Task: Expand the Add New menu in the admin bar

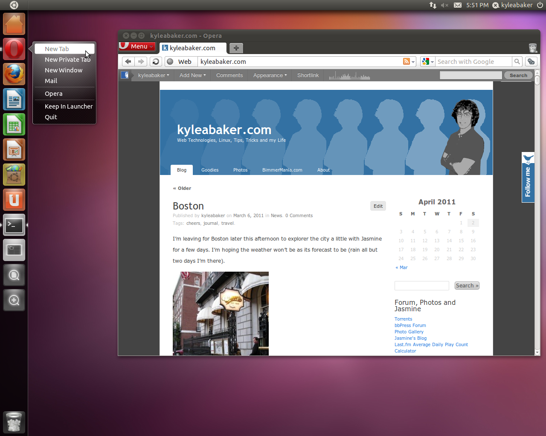Action: pos(192,75)
